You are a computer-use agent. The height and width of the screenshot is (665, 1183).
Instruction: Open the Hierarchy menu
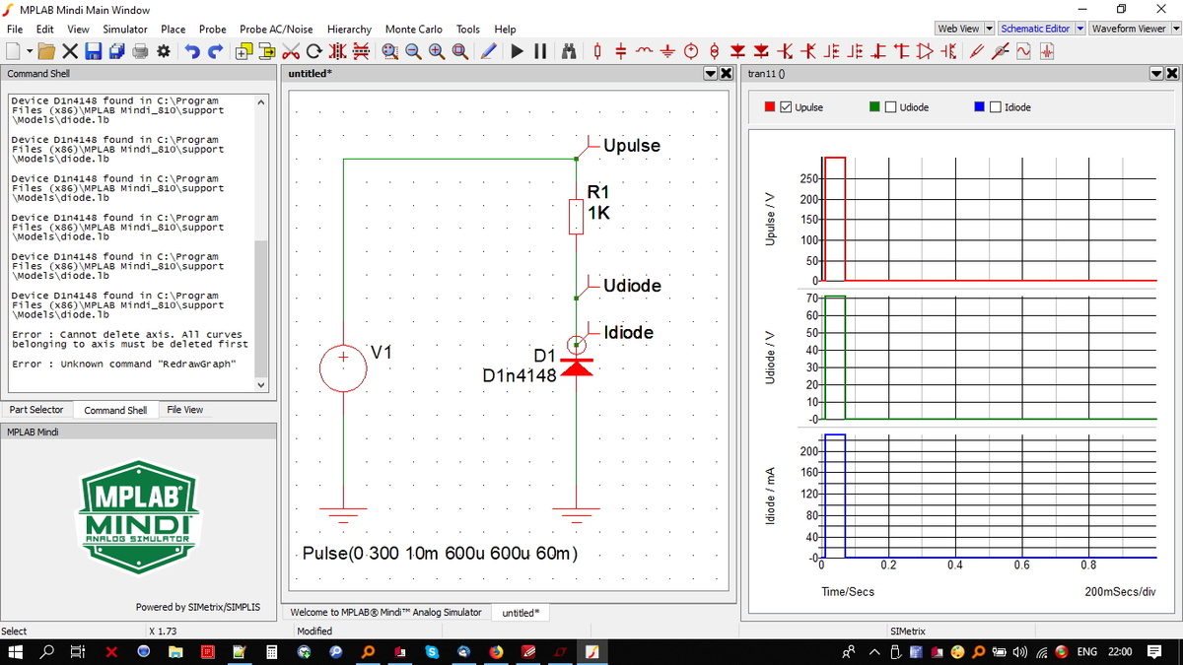coord(349,30)
